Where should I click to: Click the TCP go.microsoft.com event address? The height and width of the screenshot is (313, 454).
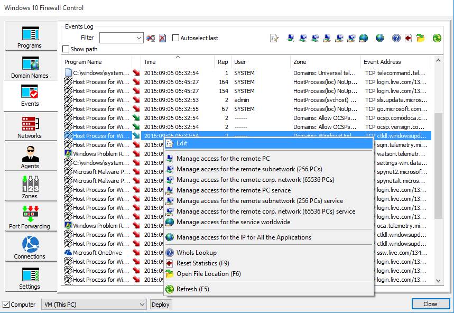click(x=396, y=109)
